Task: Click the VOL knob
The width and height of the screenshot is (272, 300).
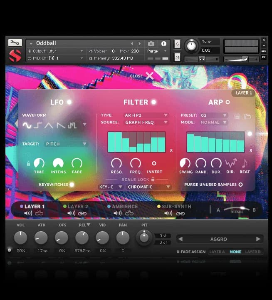Action: tap(20, 238)
